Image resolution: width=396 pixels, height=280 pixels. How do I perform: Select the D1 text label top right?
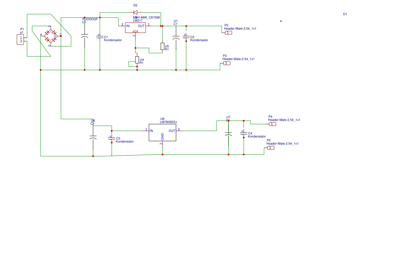345,14
